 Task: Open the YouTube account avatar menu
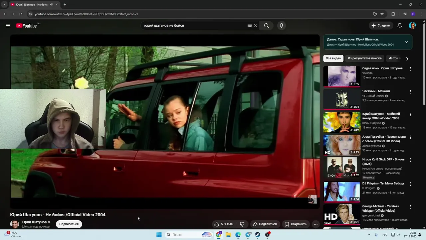412,26
